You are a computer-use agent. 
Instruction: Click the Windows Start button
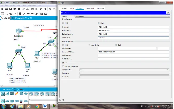click(x=4, y=106)
